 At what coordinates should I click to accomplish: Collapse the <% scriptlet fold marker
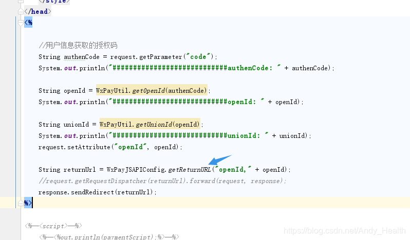21,23
